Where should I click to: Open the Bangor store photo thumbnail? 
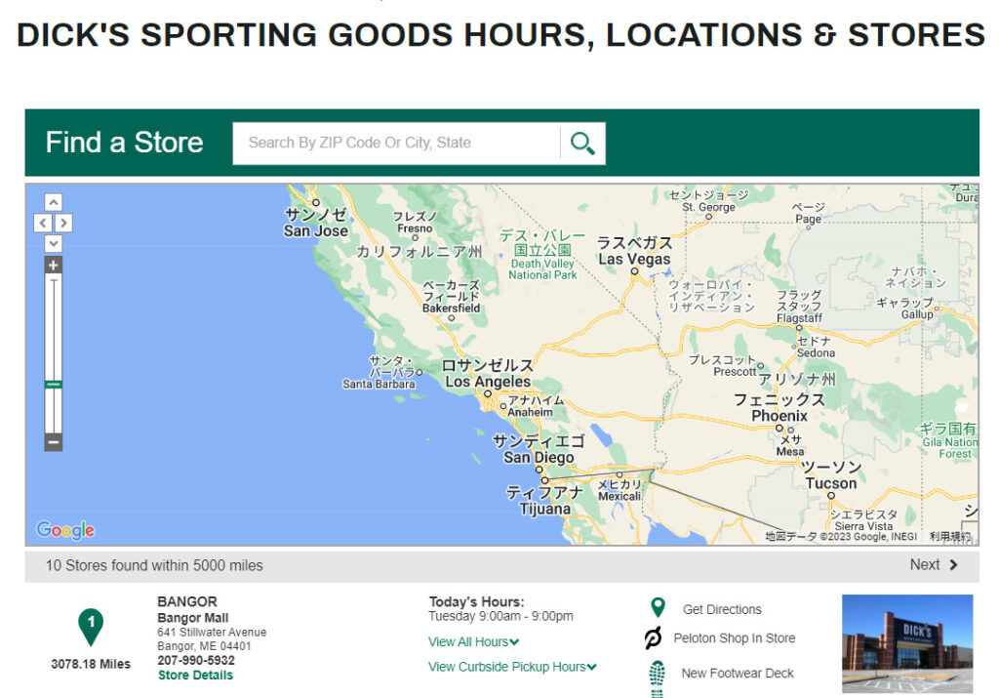coord(906,643)
